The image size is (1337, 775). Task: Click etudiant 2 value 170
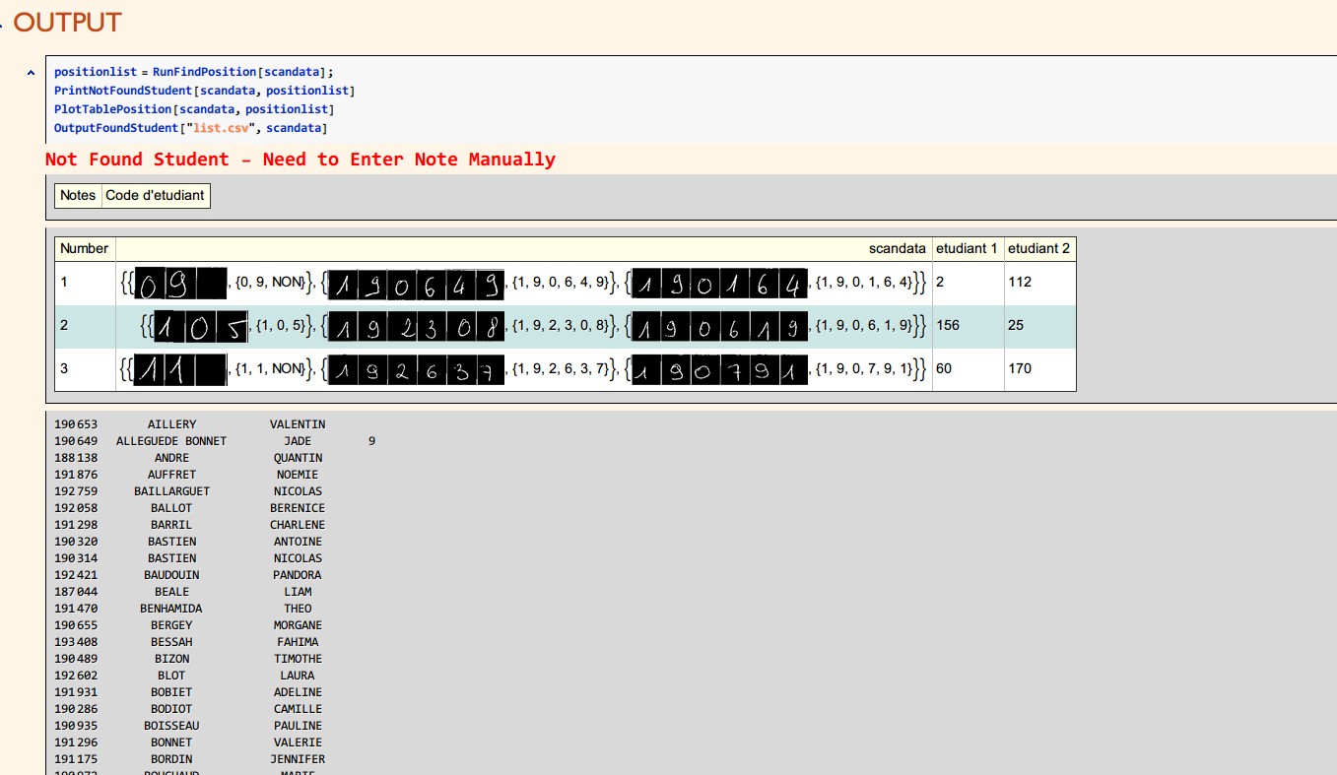pyautogui.click(x=1020, y=368)
